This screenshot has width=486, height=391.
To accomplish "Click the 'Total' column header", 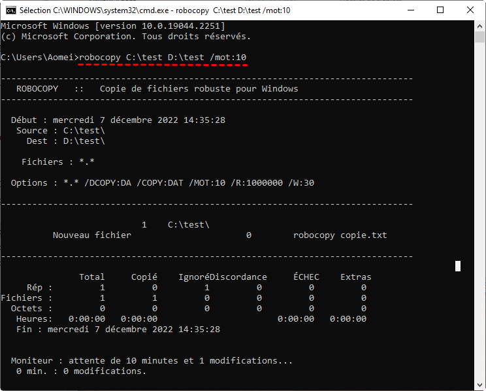I will [91, 277].
